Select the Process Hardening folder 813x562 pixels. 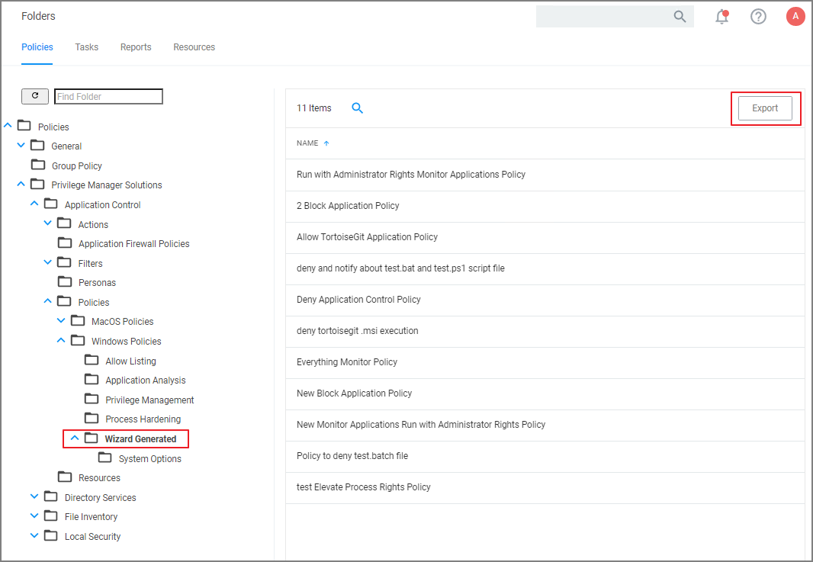(143, 419)
